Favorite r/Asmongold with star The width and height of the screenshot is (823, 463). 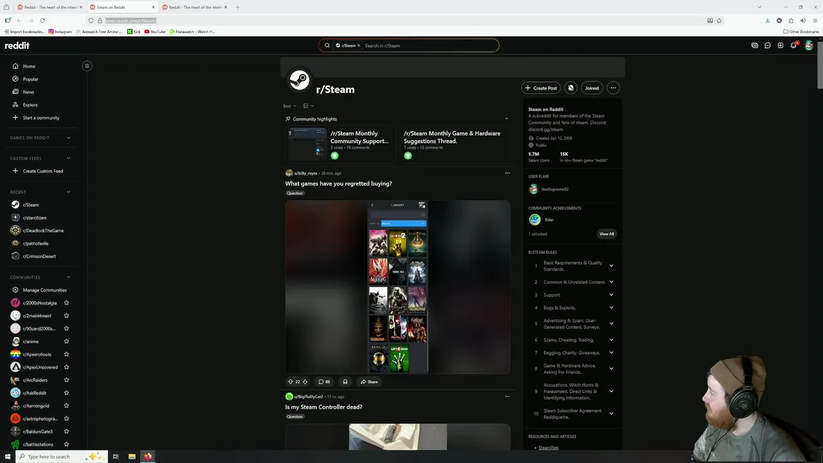pyautogui.click(x=66, y=406)
